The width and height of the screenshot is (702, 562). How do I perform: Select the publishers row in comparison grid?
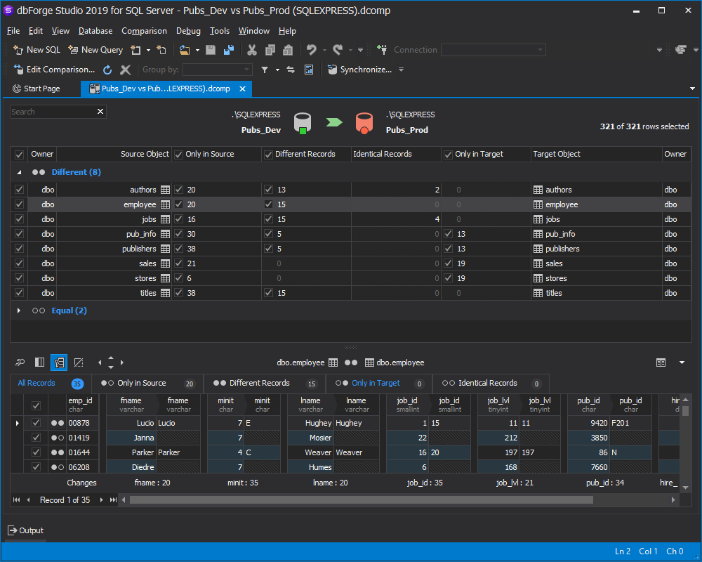[350, 249]
